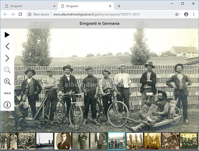
Task: Click the browser back arrow
Action: [x=6, y=14]
